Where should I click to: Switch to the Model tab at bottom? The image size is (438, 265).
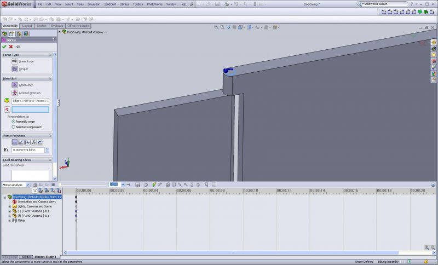click(26, 257)
